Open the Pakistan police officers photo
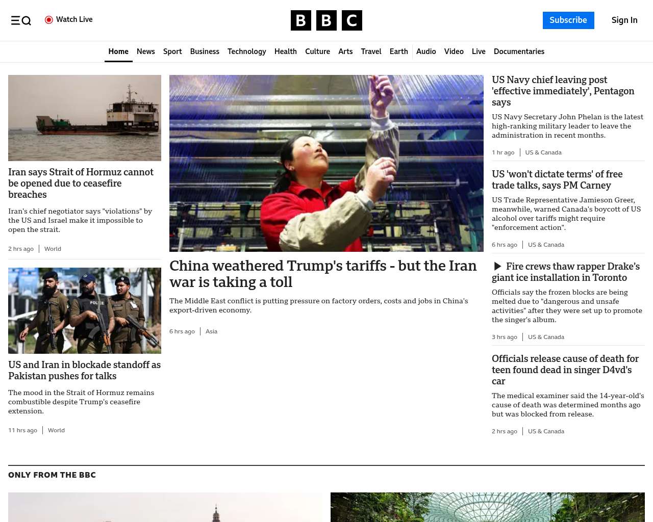Image resolution: width=653 pixels, height=522 pixels. tap(85, 310)
